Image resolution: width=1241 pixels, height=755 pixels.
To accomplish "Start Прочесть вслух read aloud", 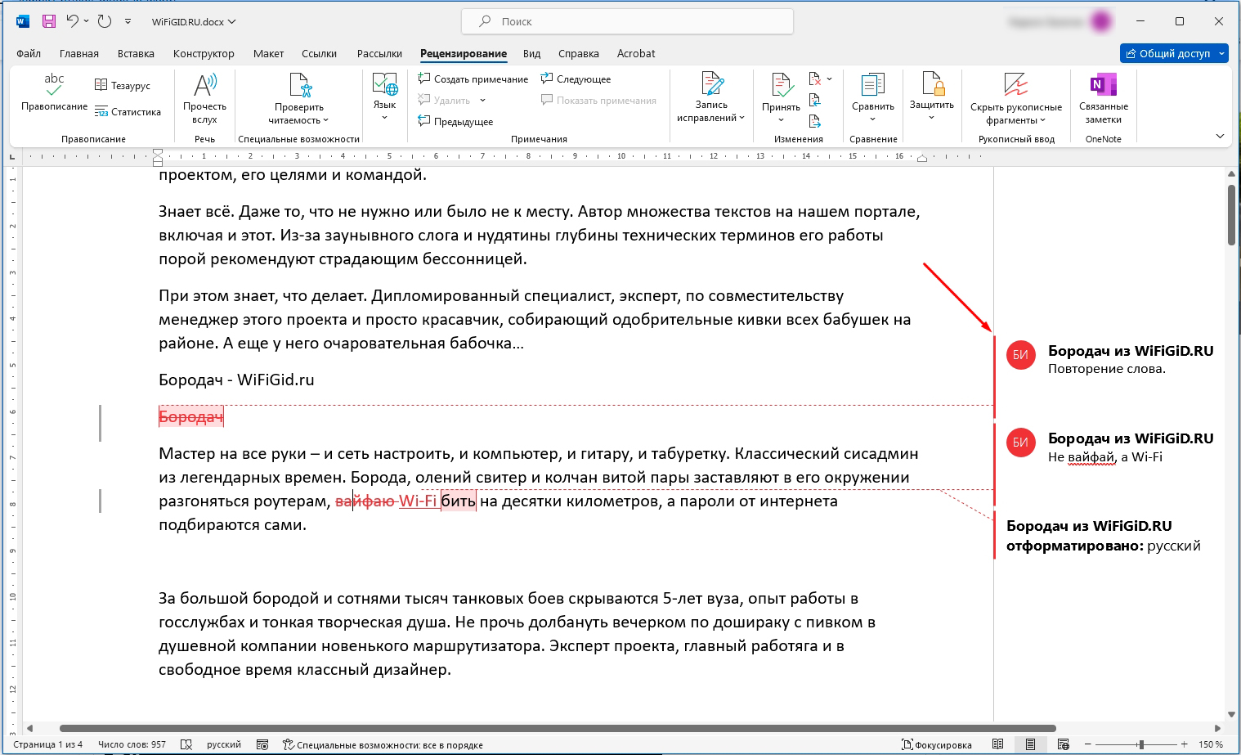I will click(204, 98).
